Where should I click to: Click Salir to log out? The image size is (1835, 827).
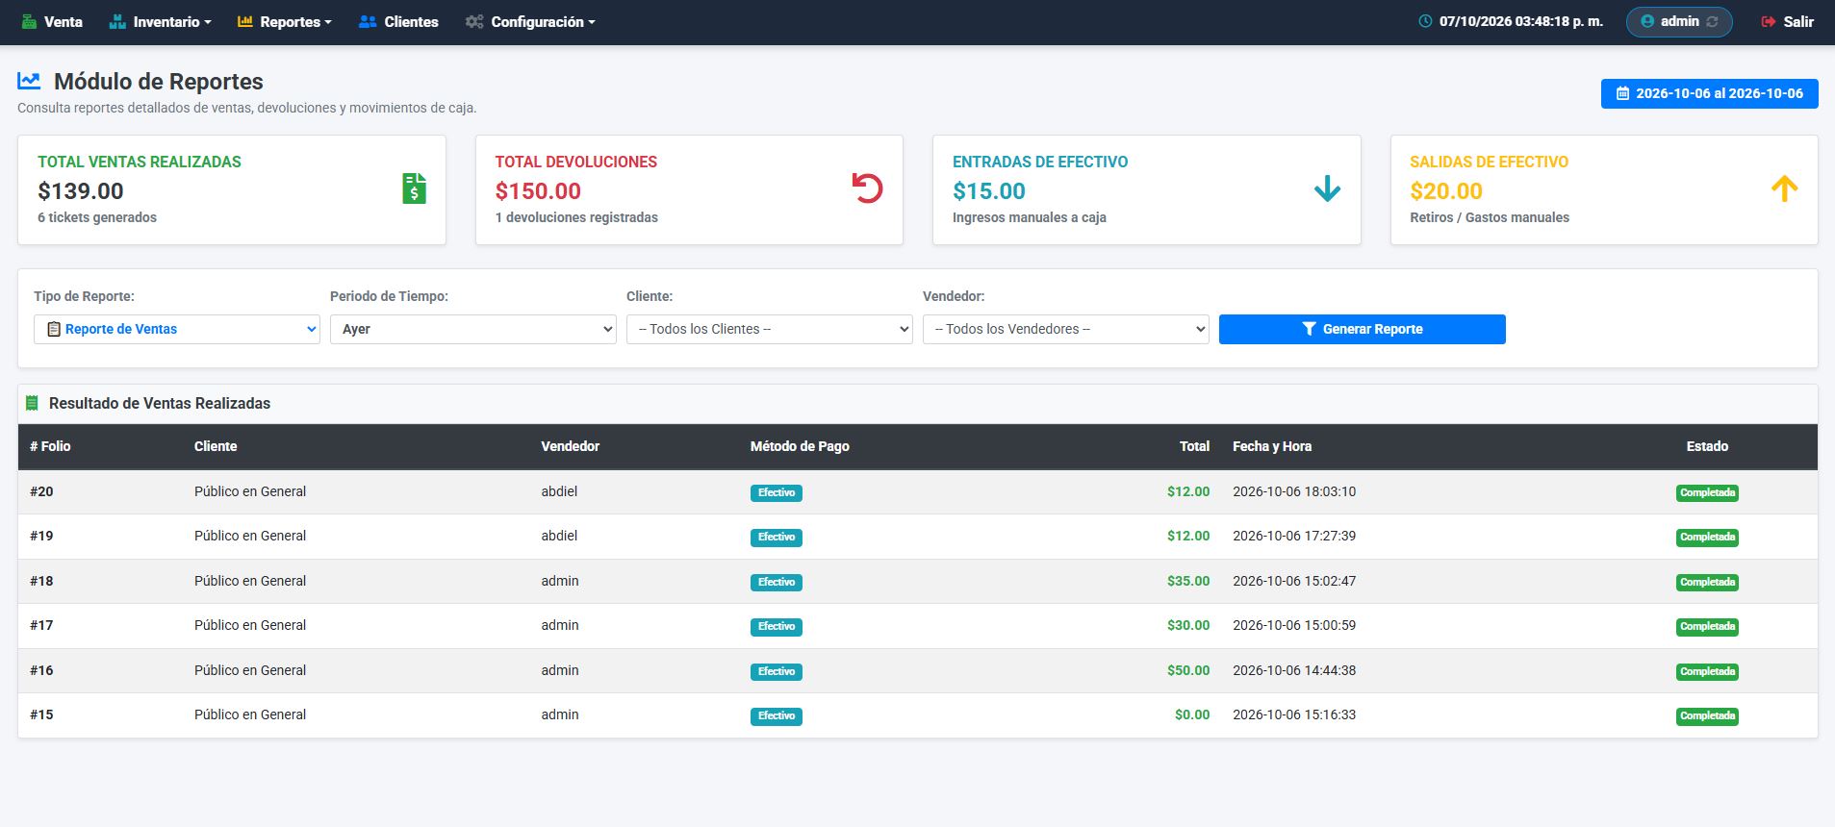pyautogui.click(x=1788, y=22)
